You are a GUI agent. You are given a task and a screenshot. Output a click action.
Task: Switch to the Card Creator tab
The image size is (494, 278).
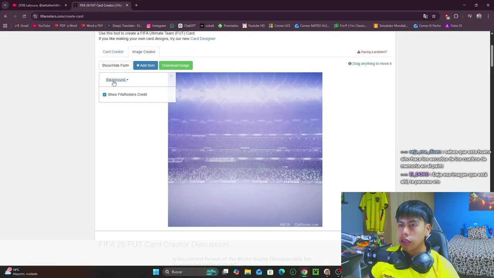click(x=113, y=52)
